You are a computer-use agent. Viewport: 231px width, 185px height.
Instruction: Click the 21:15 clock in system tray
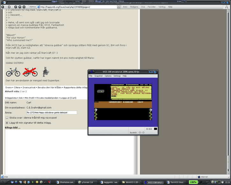227,182
